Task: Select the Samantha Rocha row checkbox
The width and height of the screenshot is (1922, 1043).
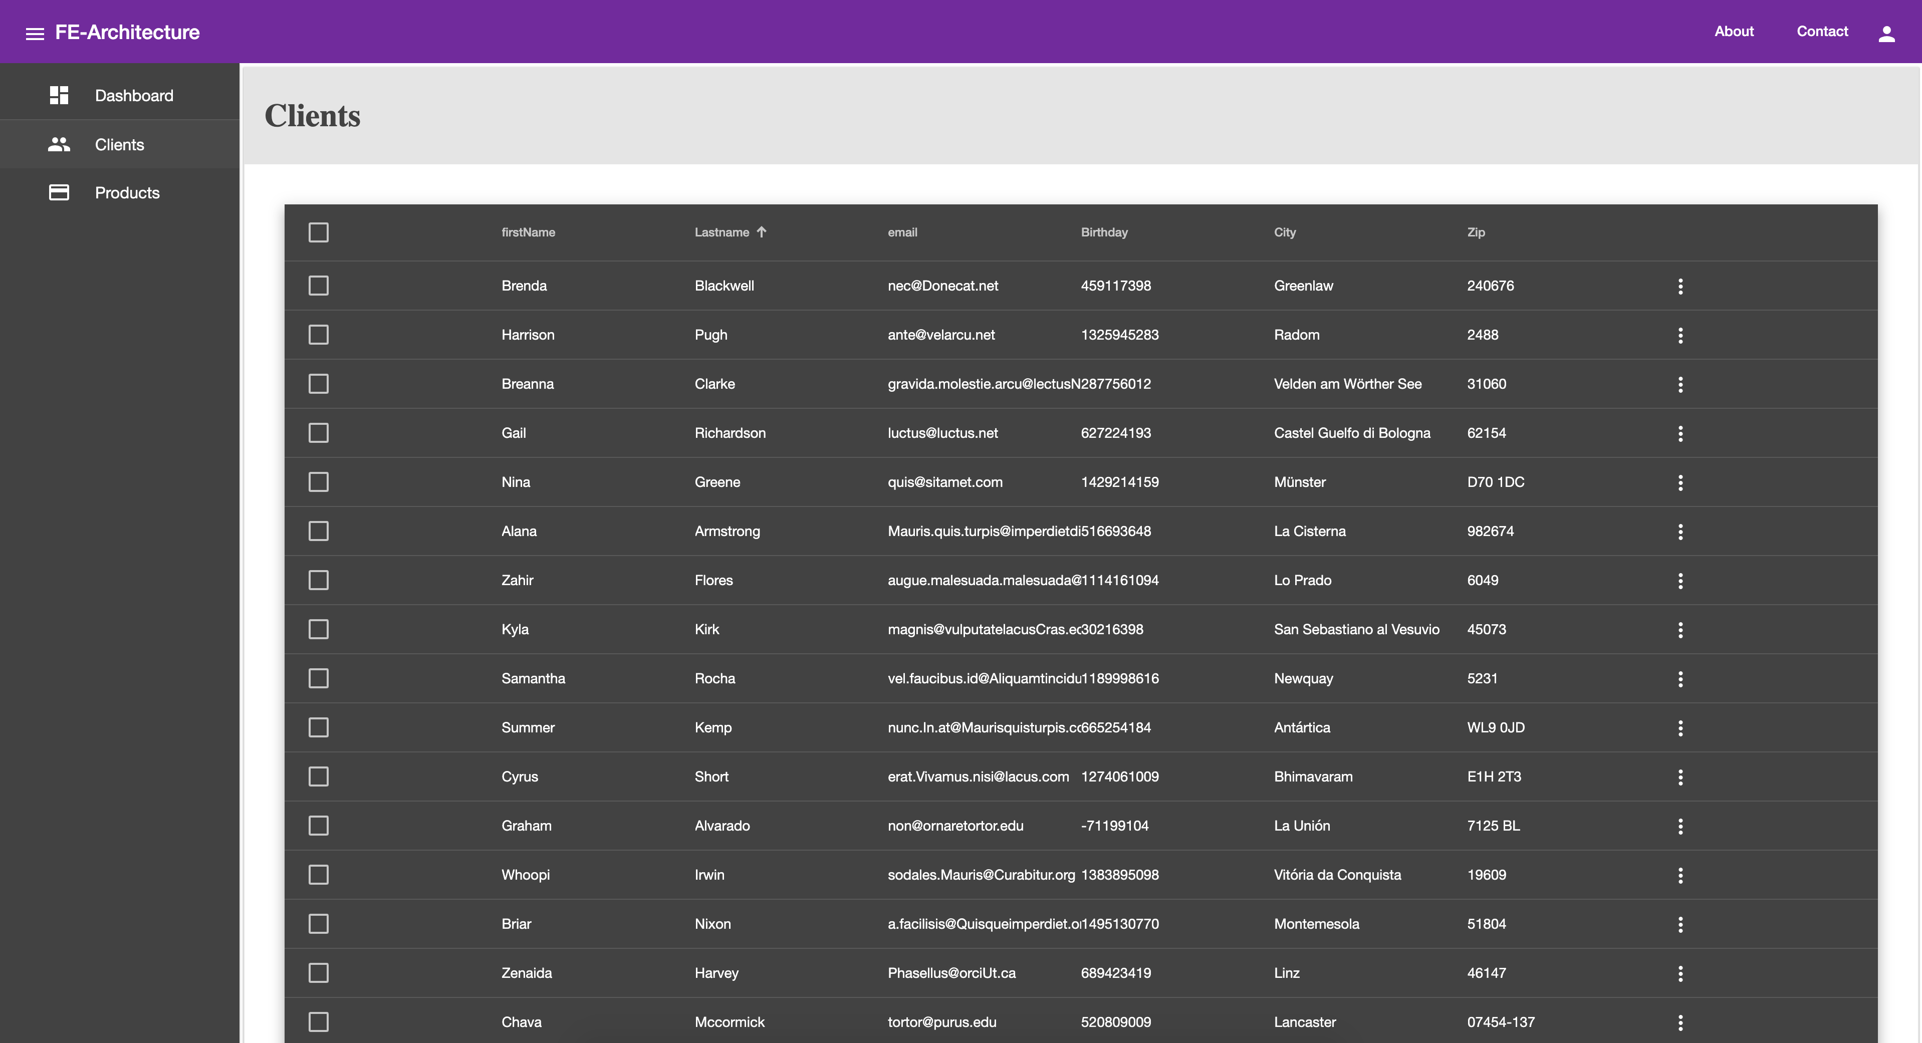Action: (x=319, y=678)
